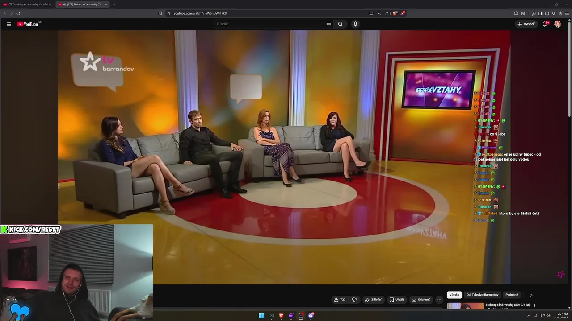Open site settings icon in address bar
Image resolution: width=572 pixels, height=321 pixels.
(x=169, y=13)
